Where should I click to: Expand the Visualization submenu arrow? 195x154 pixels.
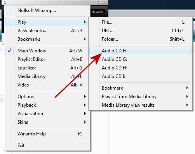[85, 114]
